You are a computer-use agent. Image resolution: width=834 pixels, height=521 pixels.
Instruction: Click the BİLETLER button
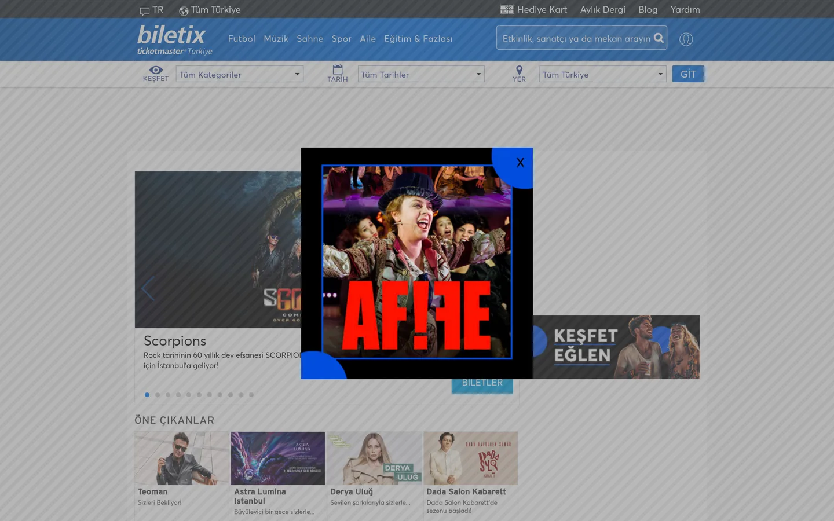482,384
